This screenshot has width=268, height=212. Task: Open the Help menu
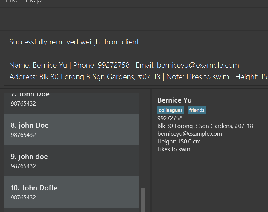[x=33, y=1]
